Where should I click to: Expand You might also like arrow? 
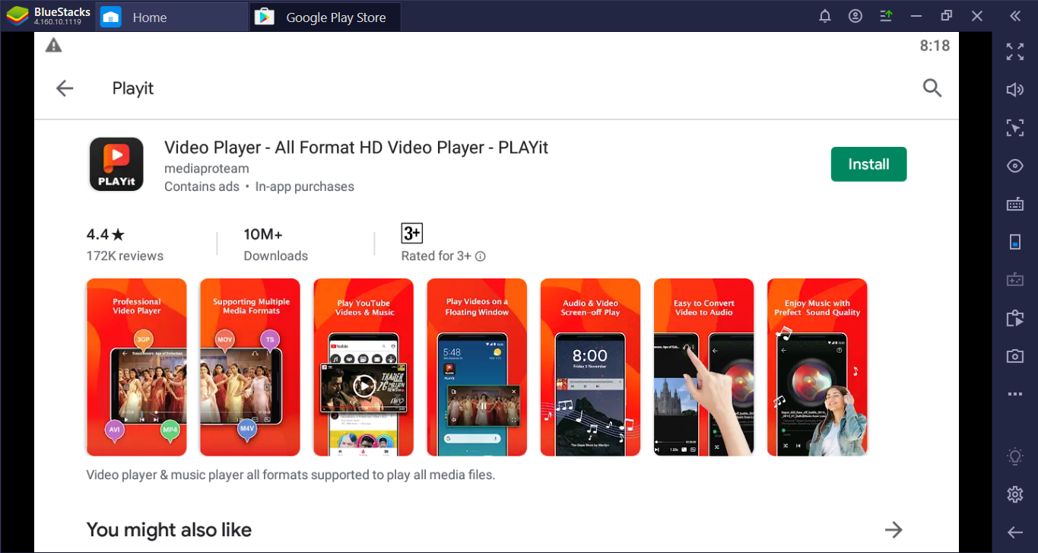pos(894,529)
